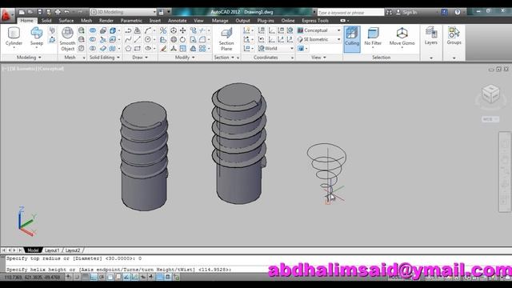
Task: Switch to the Surface ribbon tab
Action: [x=66, y=21]
